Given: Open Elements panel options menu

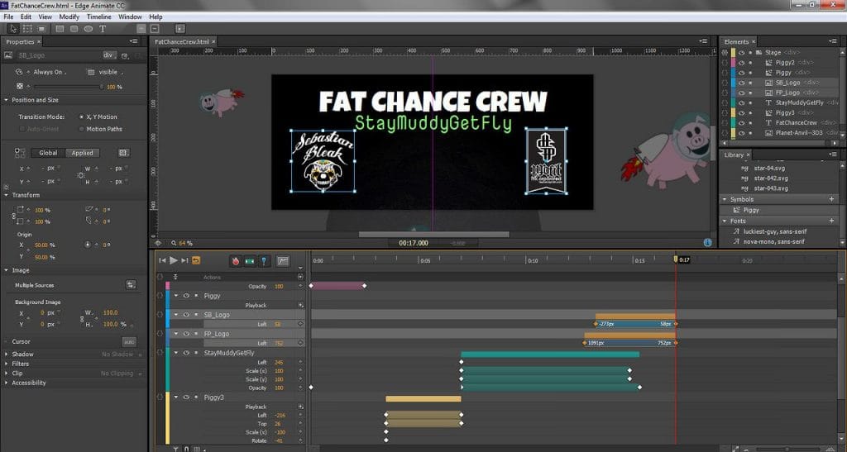Looking at the screenshot, I should (x=832, y=41).
